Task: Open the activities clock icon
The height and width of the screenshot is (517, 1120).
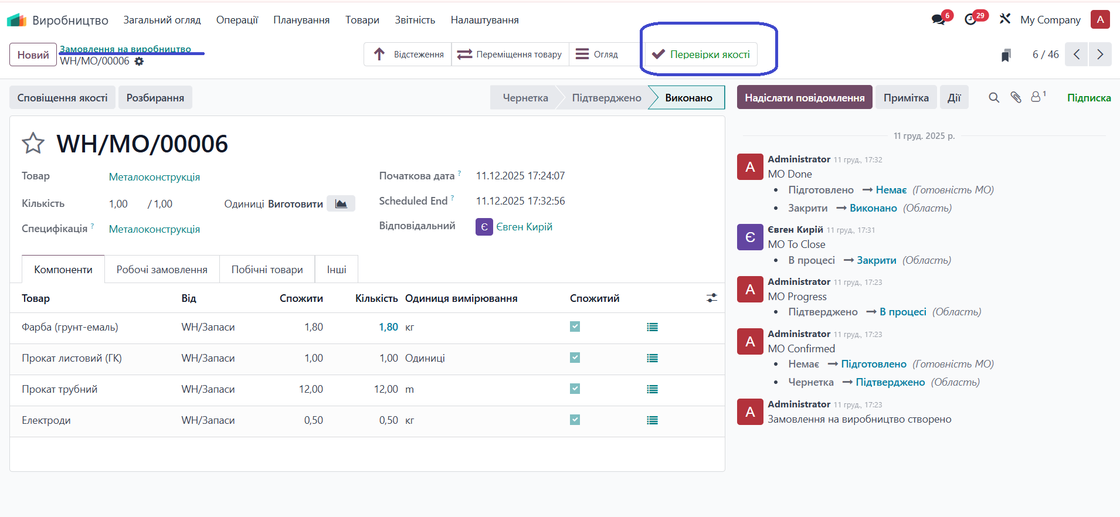Action: click(970, 19)
